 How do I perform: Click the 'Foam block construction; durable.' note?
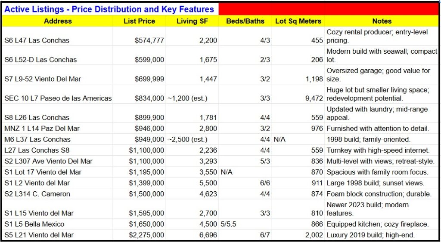[379, 194]
